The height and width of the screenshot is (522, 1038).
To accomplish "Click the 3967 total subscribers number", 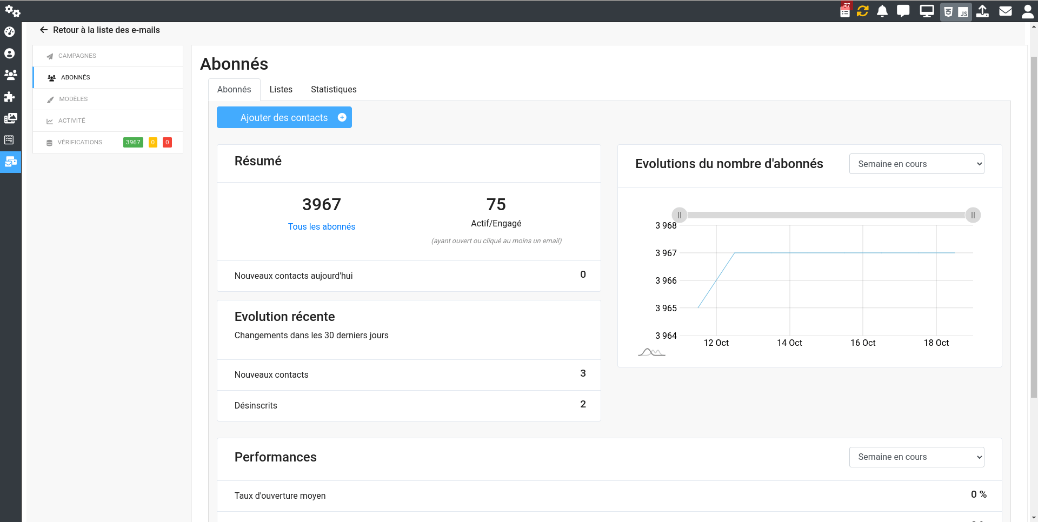I will click(322, 204).
